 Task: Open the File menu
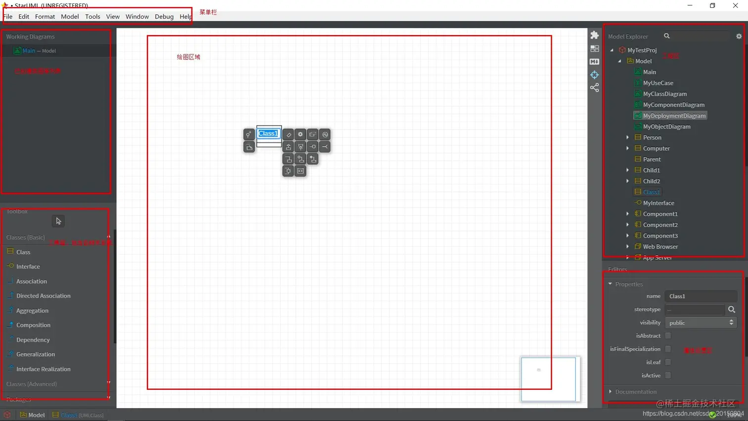click(x=8, y=16)
